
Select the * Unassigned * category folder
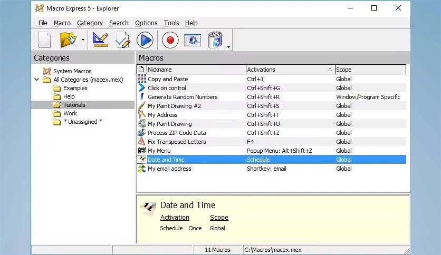tap(83, 122)
